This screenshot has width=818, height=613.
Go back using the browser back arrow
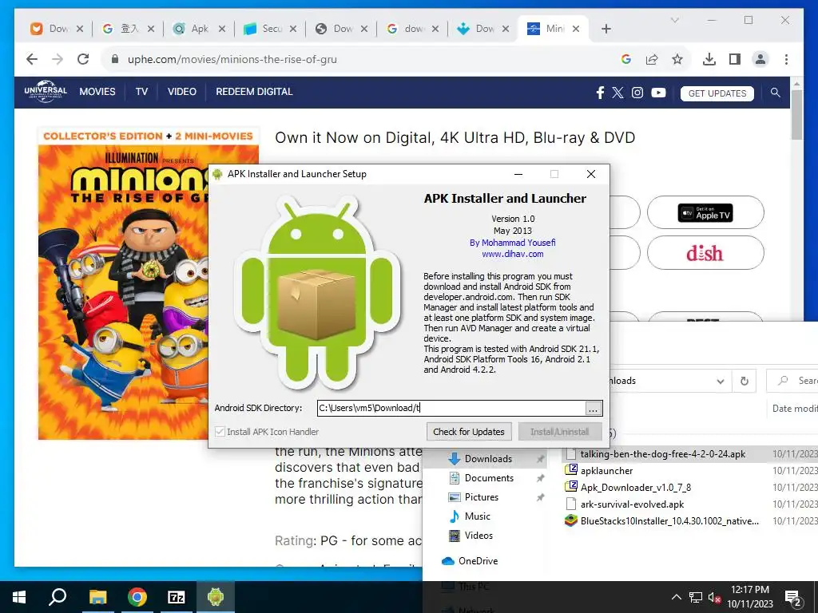click(32, 59)
